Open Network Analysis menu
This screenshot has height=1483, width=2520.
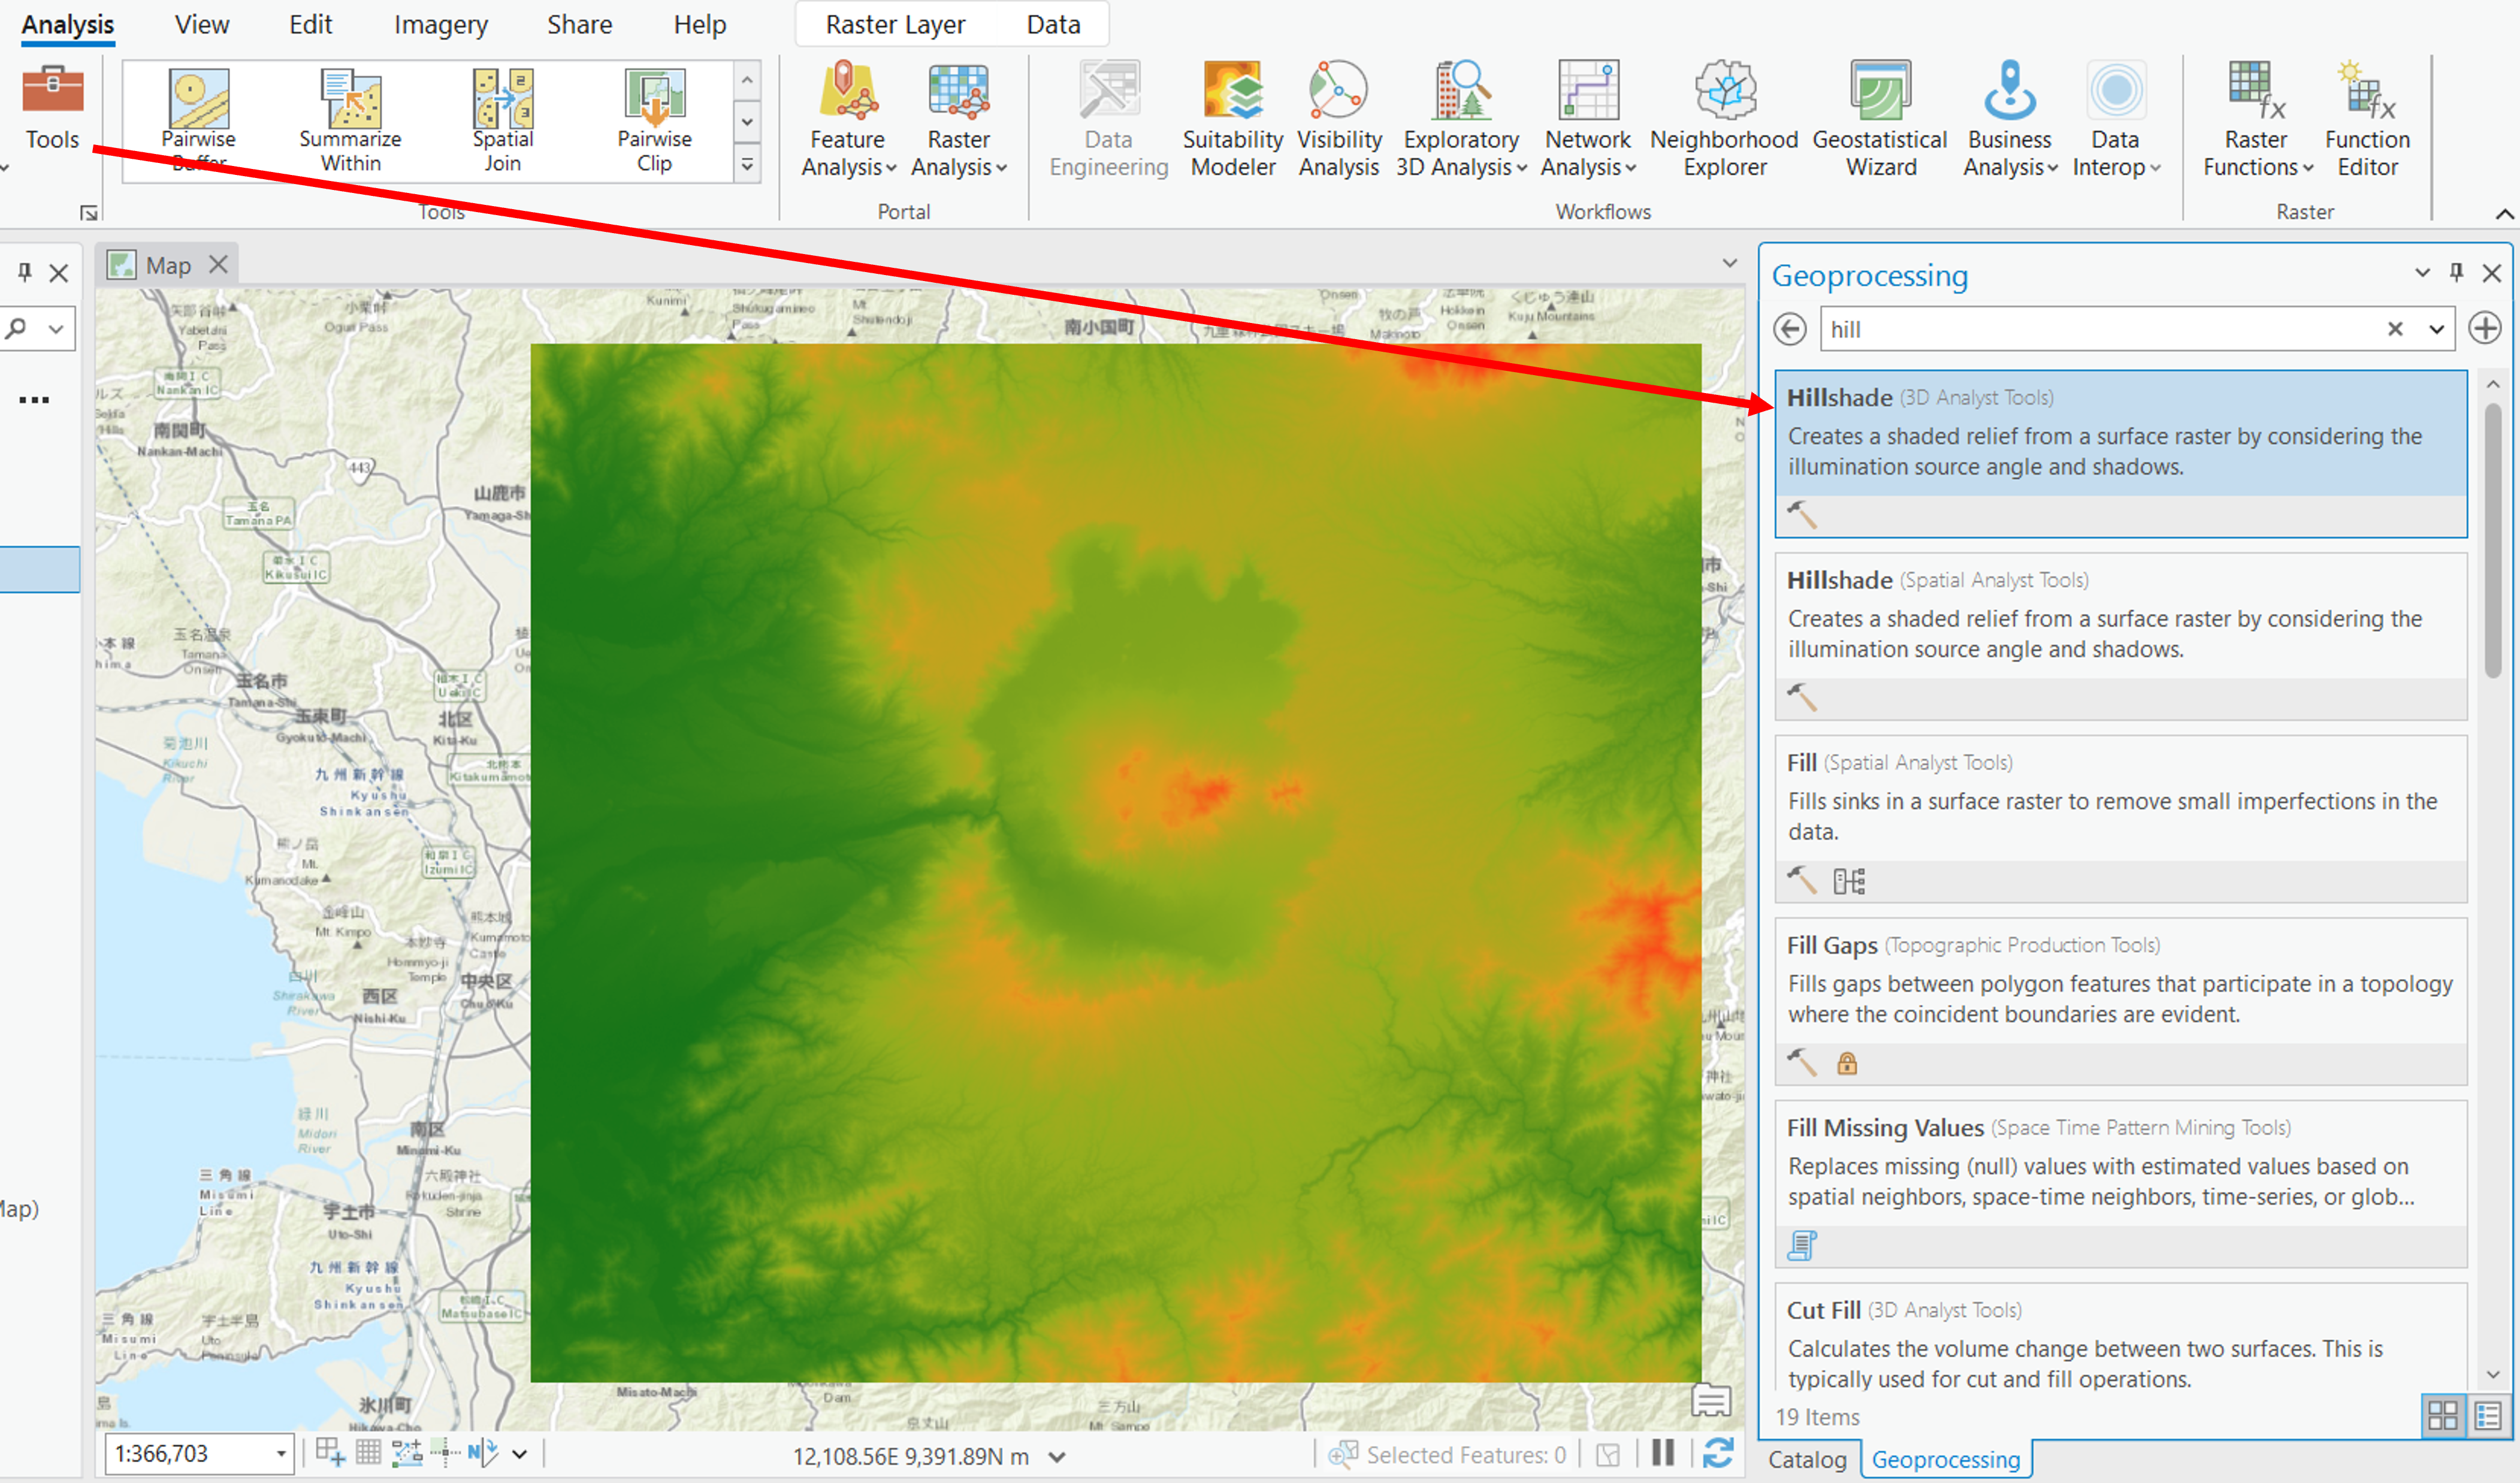coord(1588,120)
